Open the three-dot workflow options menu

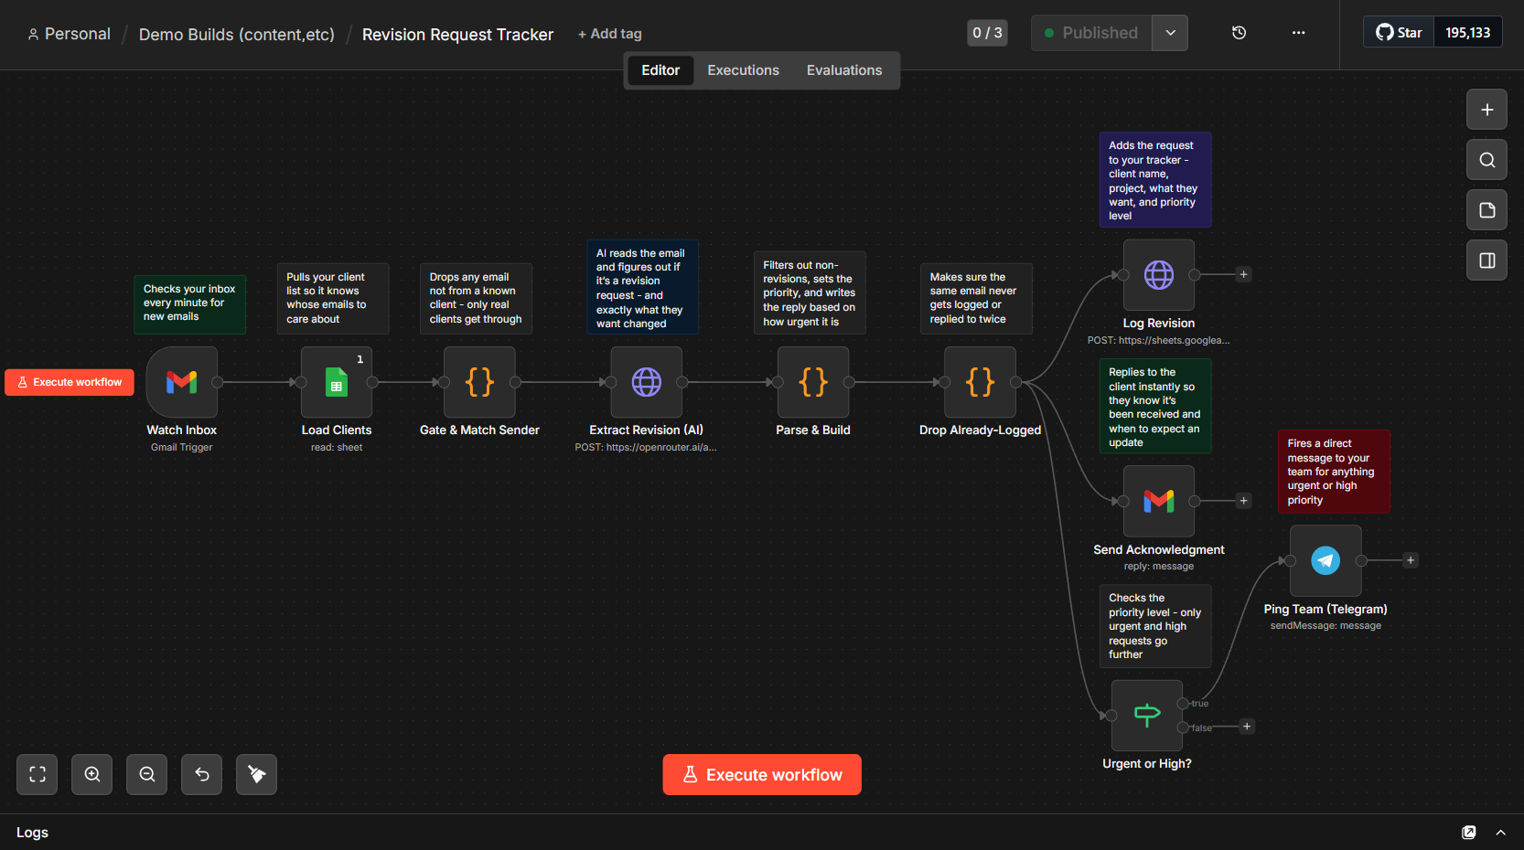click(x=1298, y=33)
